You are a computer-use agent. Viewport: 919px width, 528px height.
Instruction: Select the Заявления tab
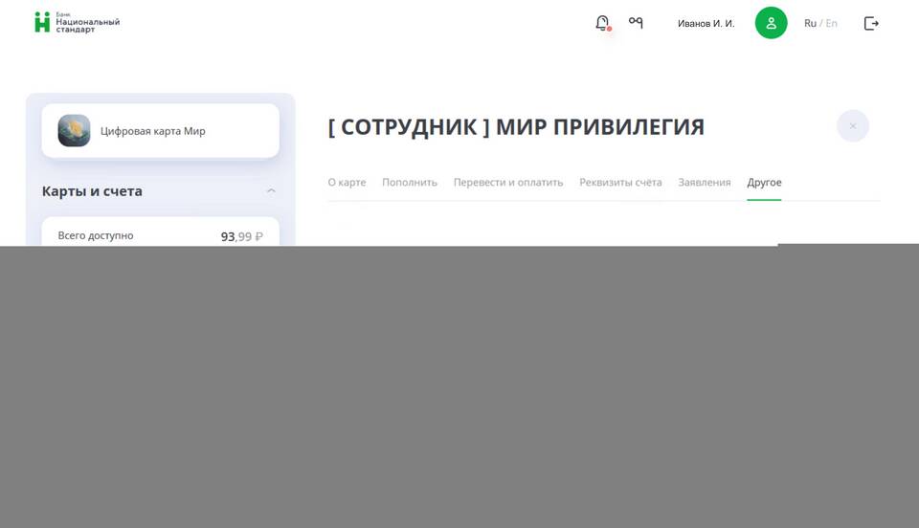pos(704,183)
